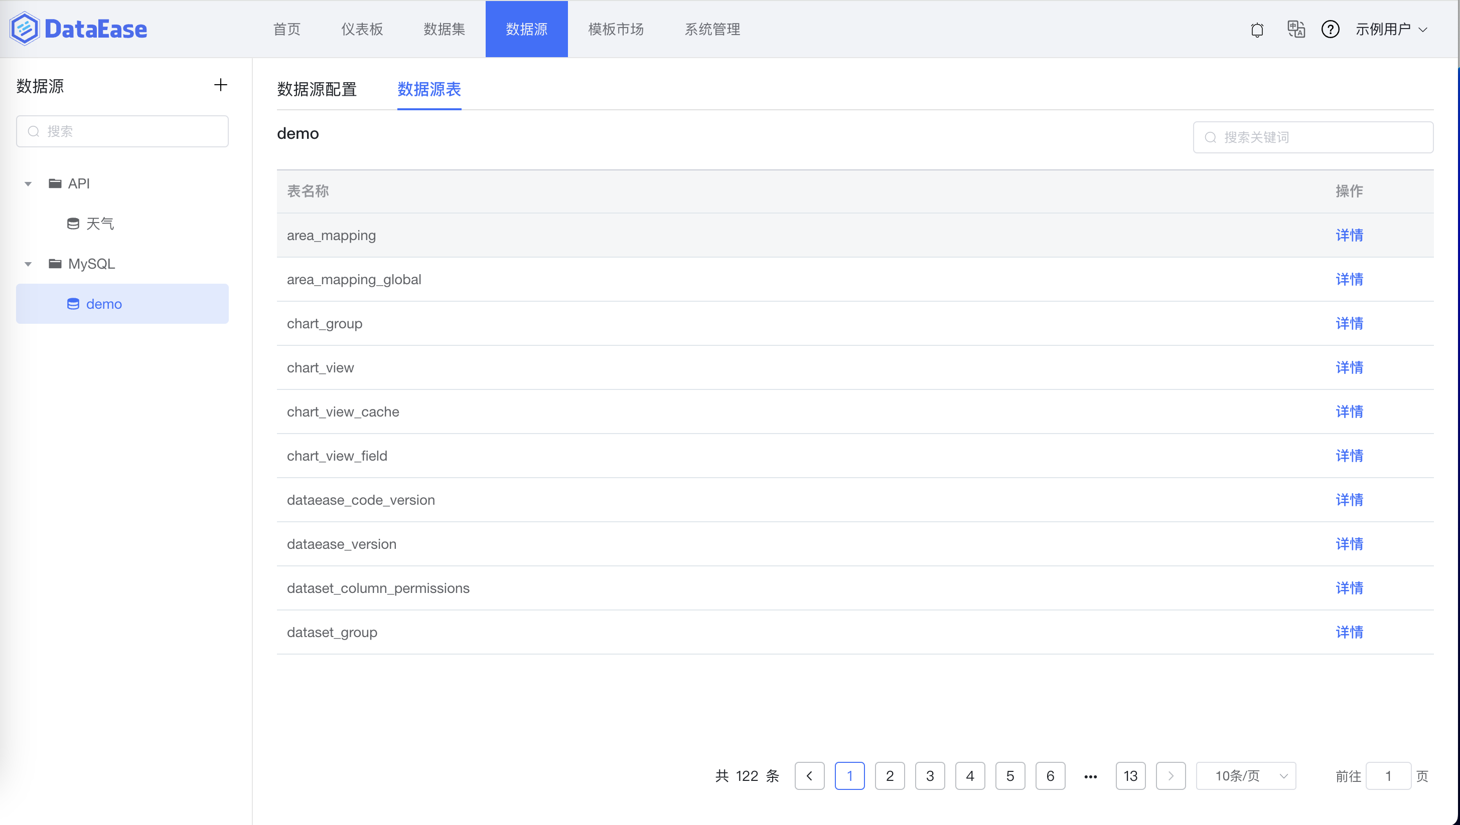The image size is (1460, 825).
Task: Click the 共 122 条 total count
Action: (x=747, y=776)
